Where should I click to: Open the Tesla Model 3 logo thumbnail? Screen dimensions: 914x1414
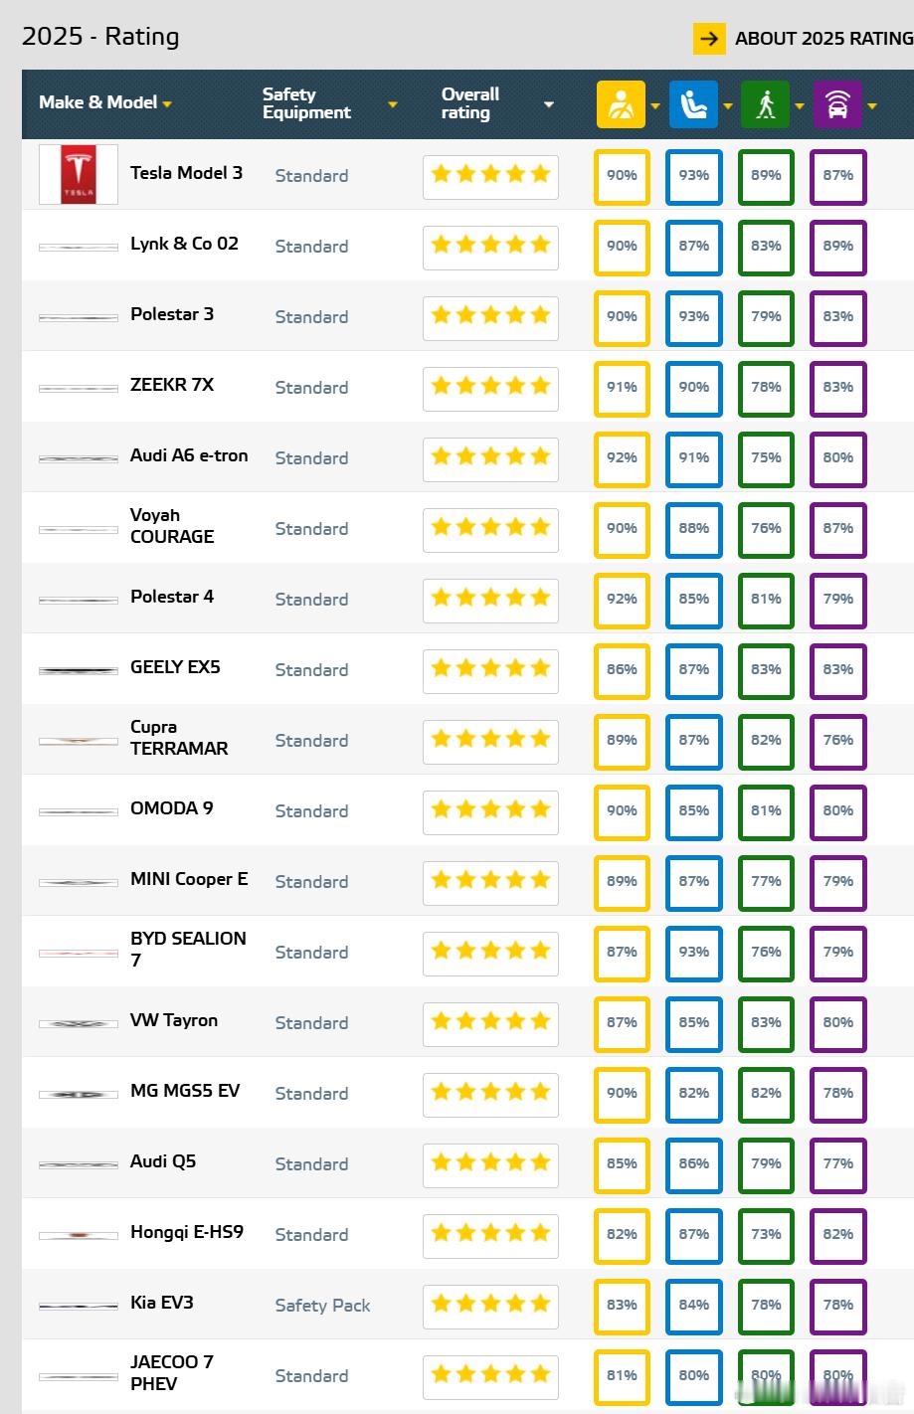click(x=79, y=175)
